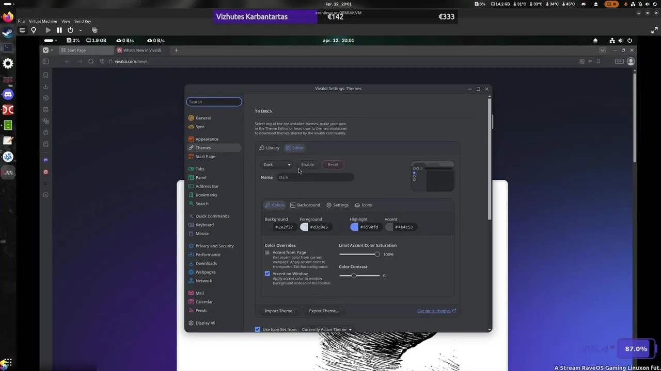Image resolution: width=661 pixels, height=371 pixels.
Task: Open the Accent color swatch
Action: (389, 227)
